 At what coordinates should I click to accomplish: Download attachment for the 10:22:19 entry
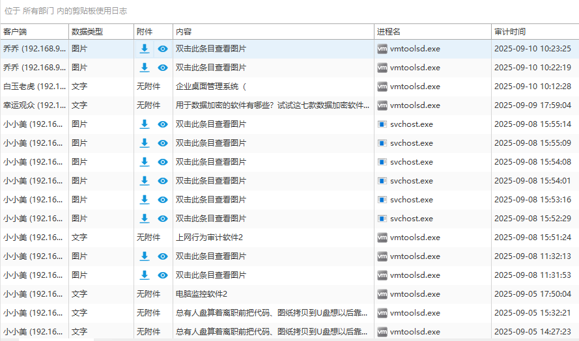coord(145,68)
